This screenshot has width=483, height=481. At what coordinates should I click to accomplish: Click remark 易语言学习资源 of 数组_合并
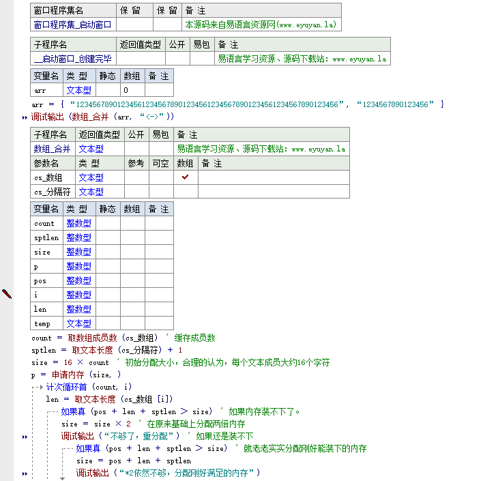click(261, 149)
